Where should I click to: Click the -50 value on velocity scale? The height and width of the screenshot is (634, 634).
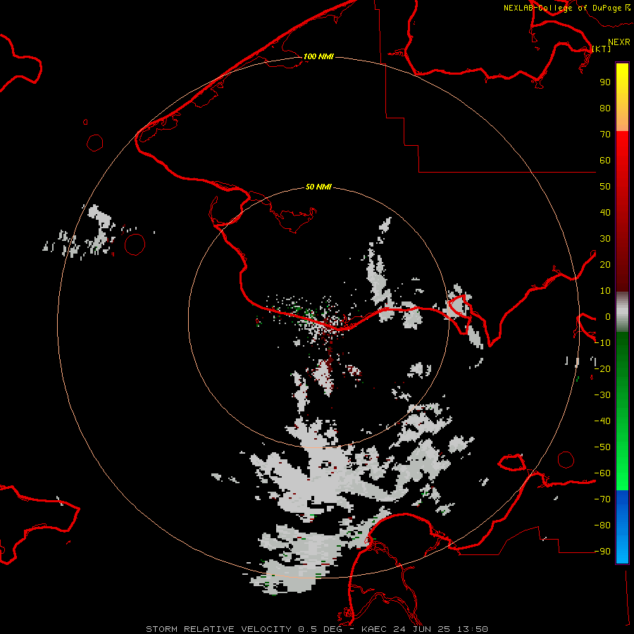pyautogui.click(x=602, y=447)
